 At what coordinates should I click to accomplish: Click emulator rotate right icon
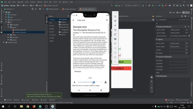115,35
